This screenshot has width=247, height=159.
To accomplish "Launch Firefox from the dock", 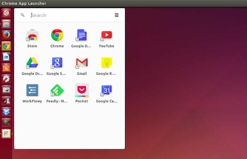I will pyautogui.click(x=6, y=35).
